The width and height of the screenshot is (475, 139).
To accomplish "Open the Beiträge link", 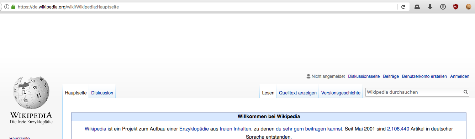I will pyautogui.click(x=391, y=76).
